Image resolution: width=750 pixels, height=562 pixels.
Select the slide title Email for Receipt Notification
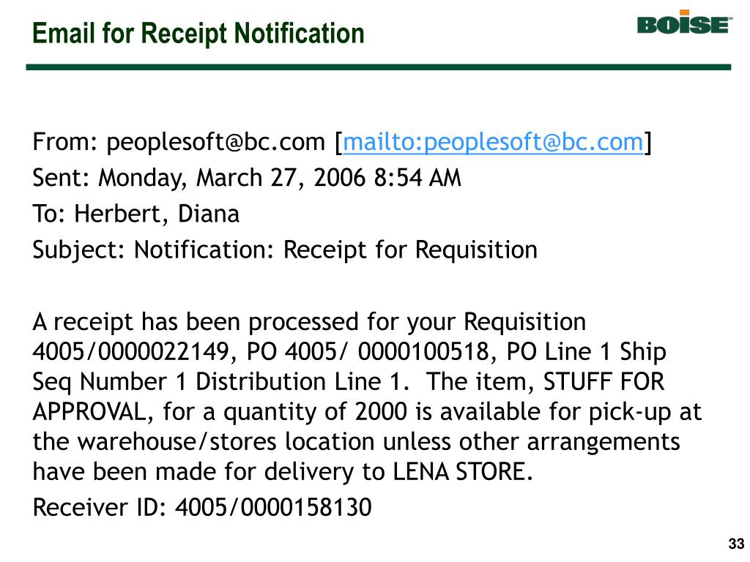click(198, 34)
